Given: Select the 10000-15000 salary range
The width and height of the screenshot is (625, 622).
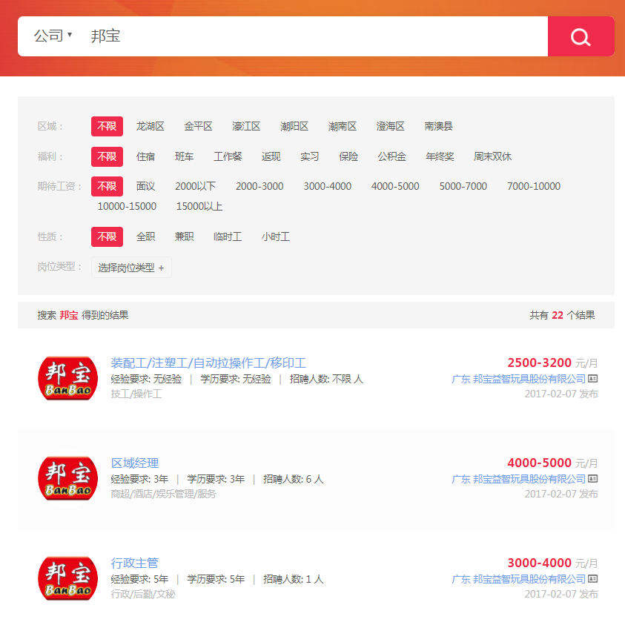Looking at the screenshot, I should 127,206.
